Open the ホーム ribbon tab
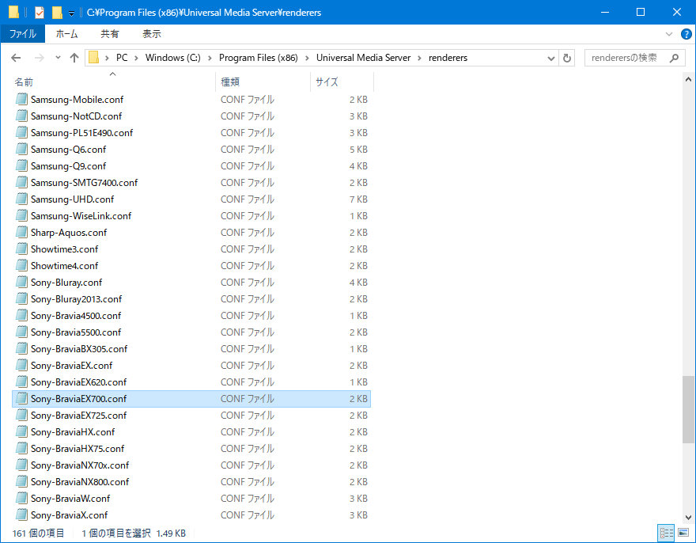This screenshot has width=696, height=543. click(66, 34)
